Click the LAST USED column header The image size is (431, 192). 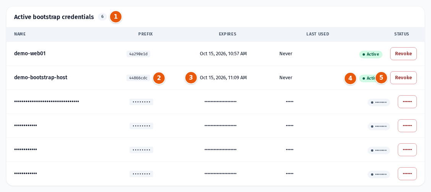318,34
